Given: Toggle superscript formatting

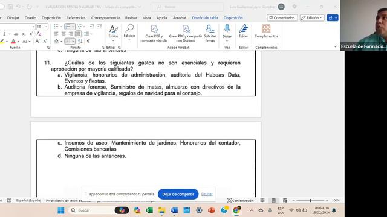Looking at the screenshot, I should tap(31, 34).
